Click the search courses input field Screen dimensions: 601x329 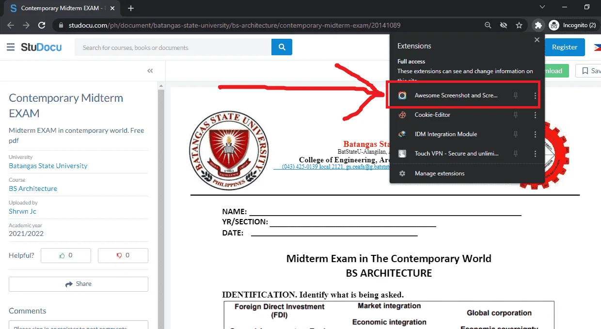173,47
